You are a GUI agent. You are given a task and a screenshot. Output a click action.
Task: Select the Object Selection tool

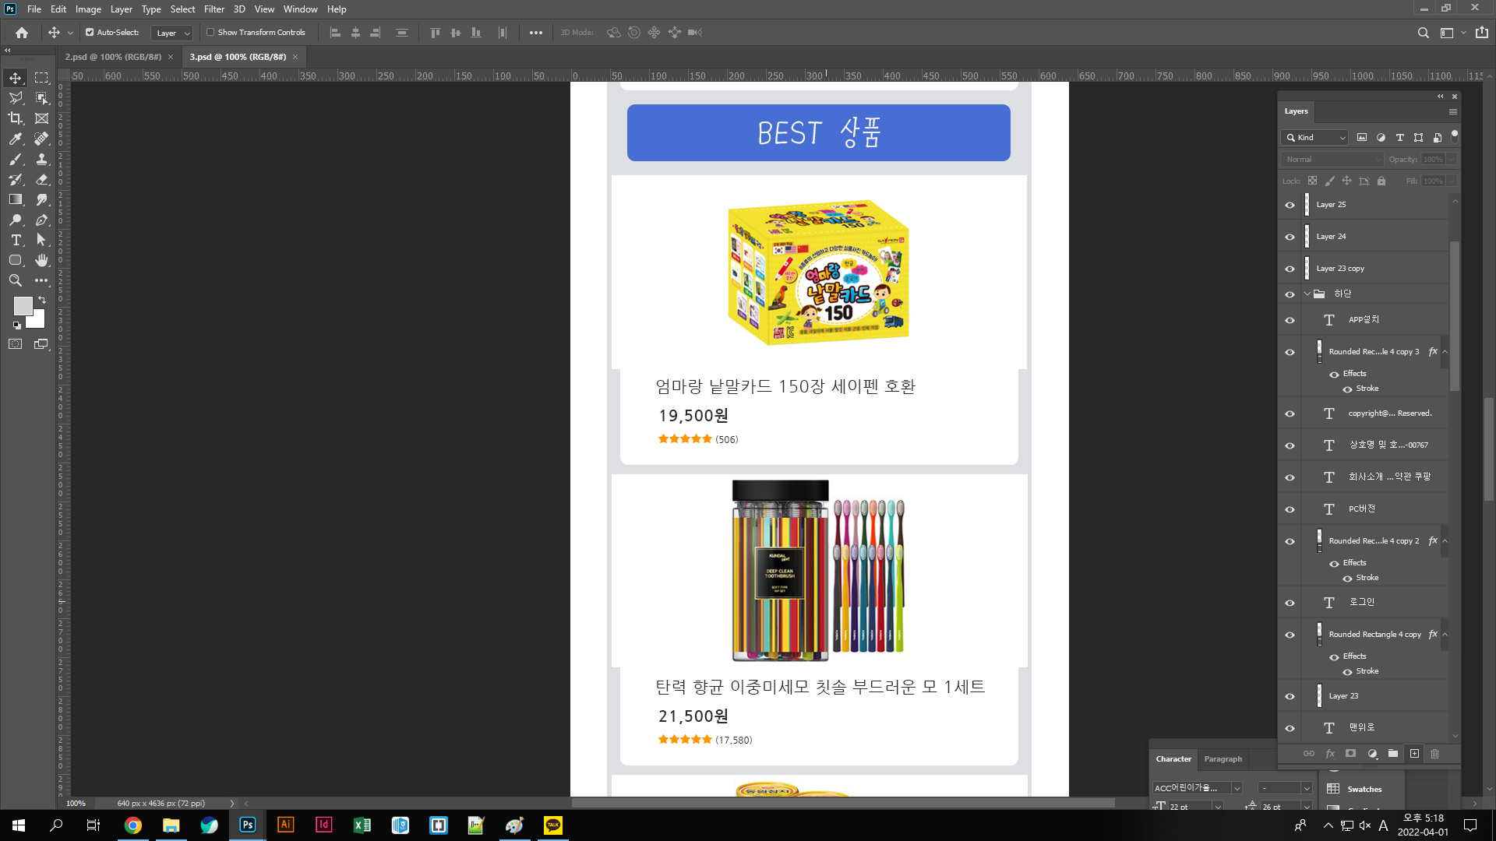tap(42, 98)
